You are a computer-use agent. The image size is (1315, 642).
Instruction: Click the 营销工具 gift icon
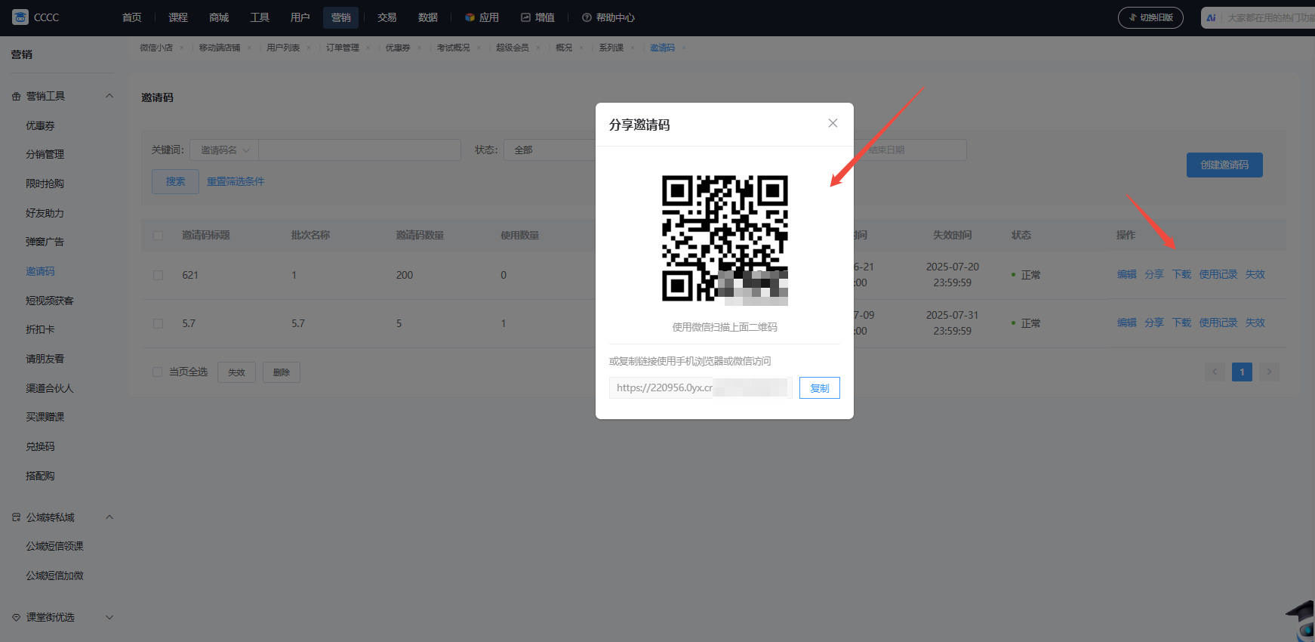coord(16,96)
